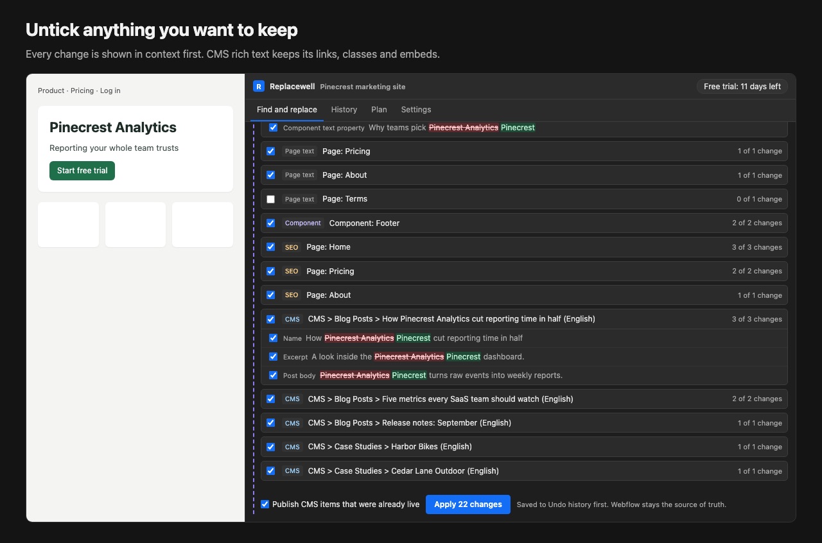Expand SEO Page: Home changes row
The height and width of the screenshot is (543, 822).
524,247
